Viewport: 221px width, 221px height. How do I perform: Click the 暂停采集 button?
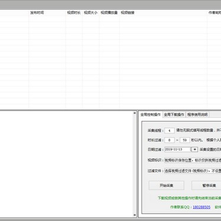206,185
